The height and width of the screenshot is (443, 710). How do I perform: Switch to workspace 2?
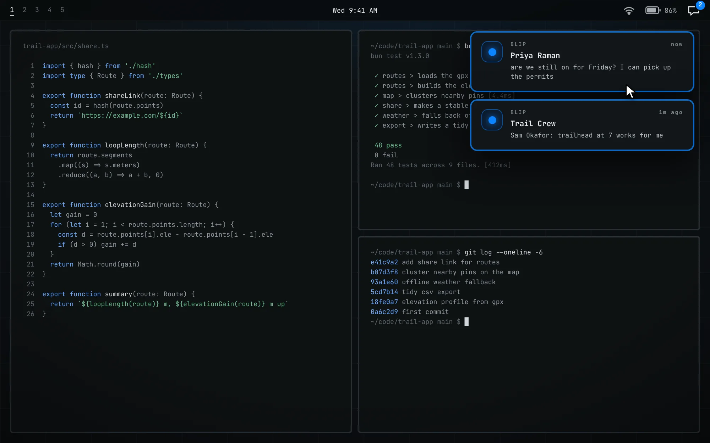click(x=24, y=10)
